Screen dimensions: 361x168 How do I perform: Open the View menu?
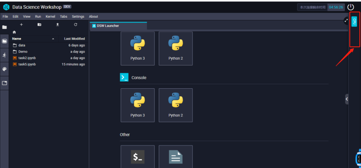coord(27,17)
